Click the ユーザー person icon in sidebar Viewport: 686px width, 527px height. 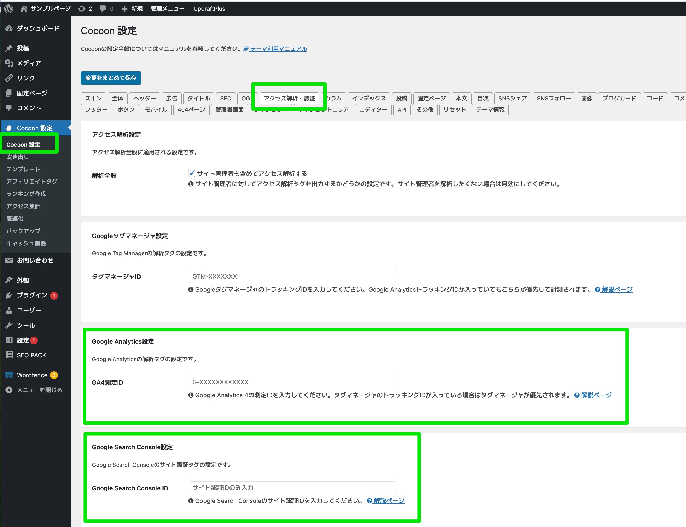(9, 310)
